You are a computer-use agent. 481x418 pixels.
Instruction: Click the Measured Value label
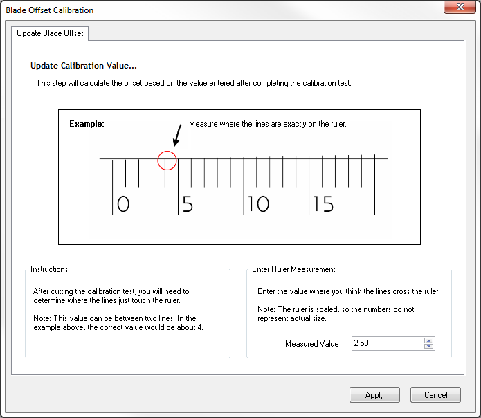tap(312, 344)
